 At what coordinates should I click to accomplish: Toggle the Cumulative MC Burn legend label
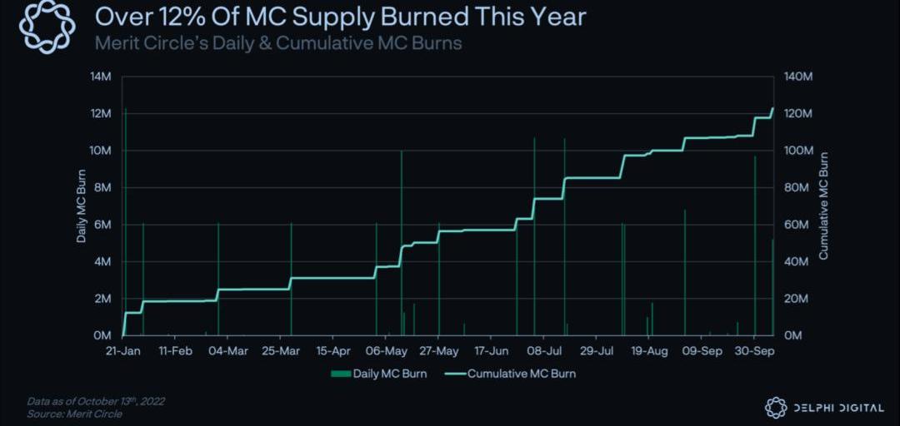coord(521,374)
